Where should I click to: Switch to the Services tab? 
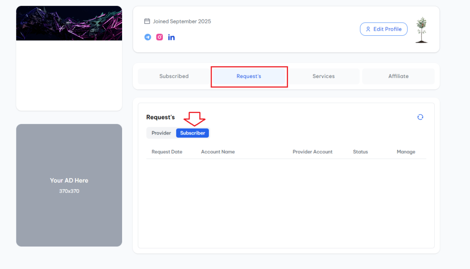(324, 76)
